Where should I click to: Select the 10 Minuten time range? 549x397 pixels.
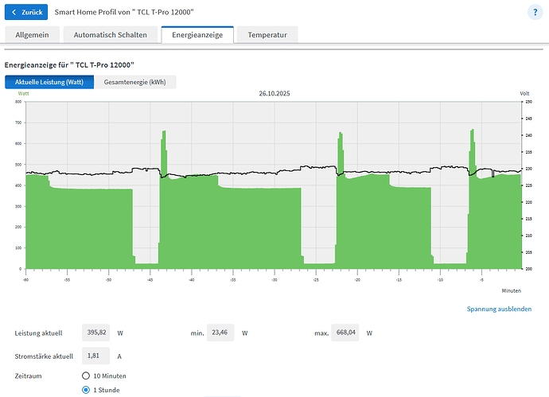(86, 376)
